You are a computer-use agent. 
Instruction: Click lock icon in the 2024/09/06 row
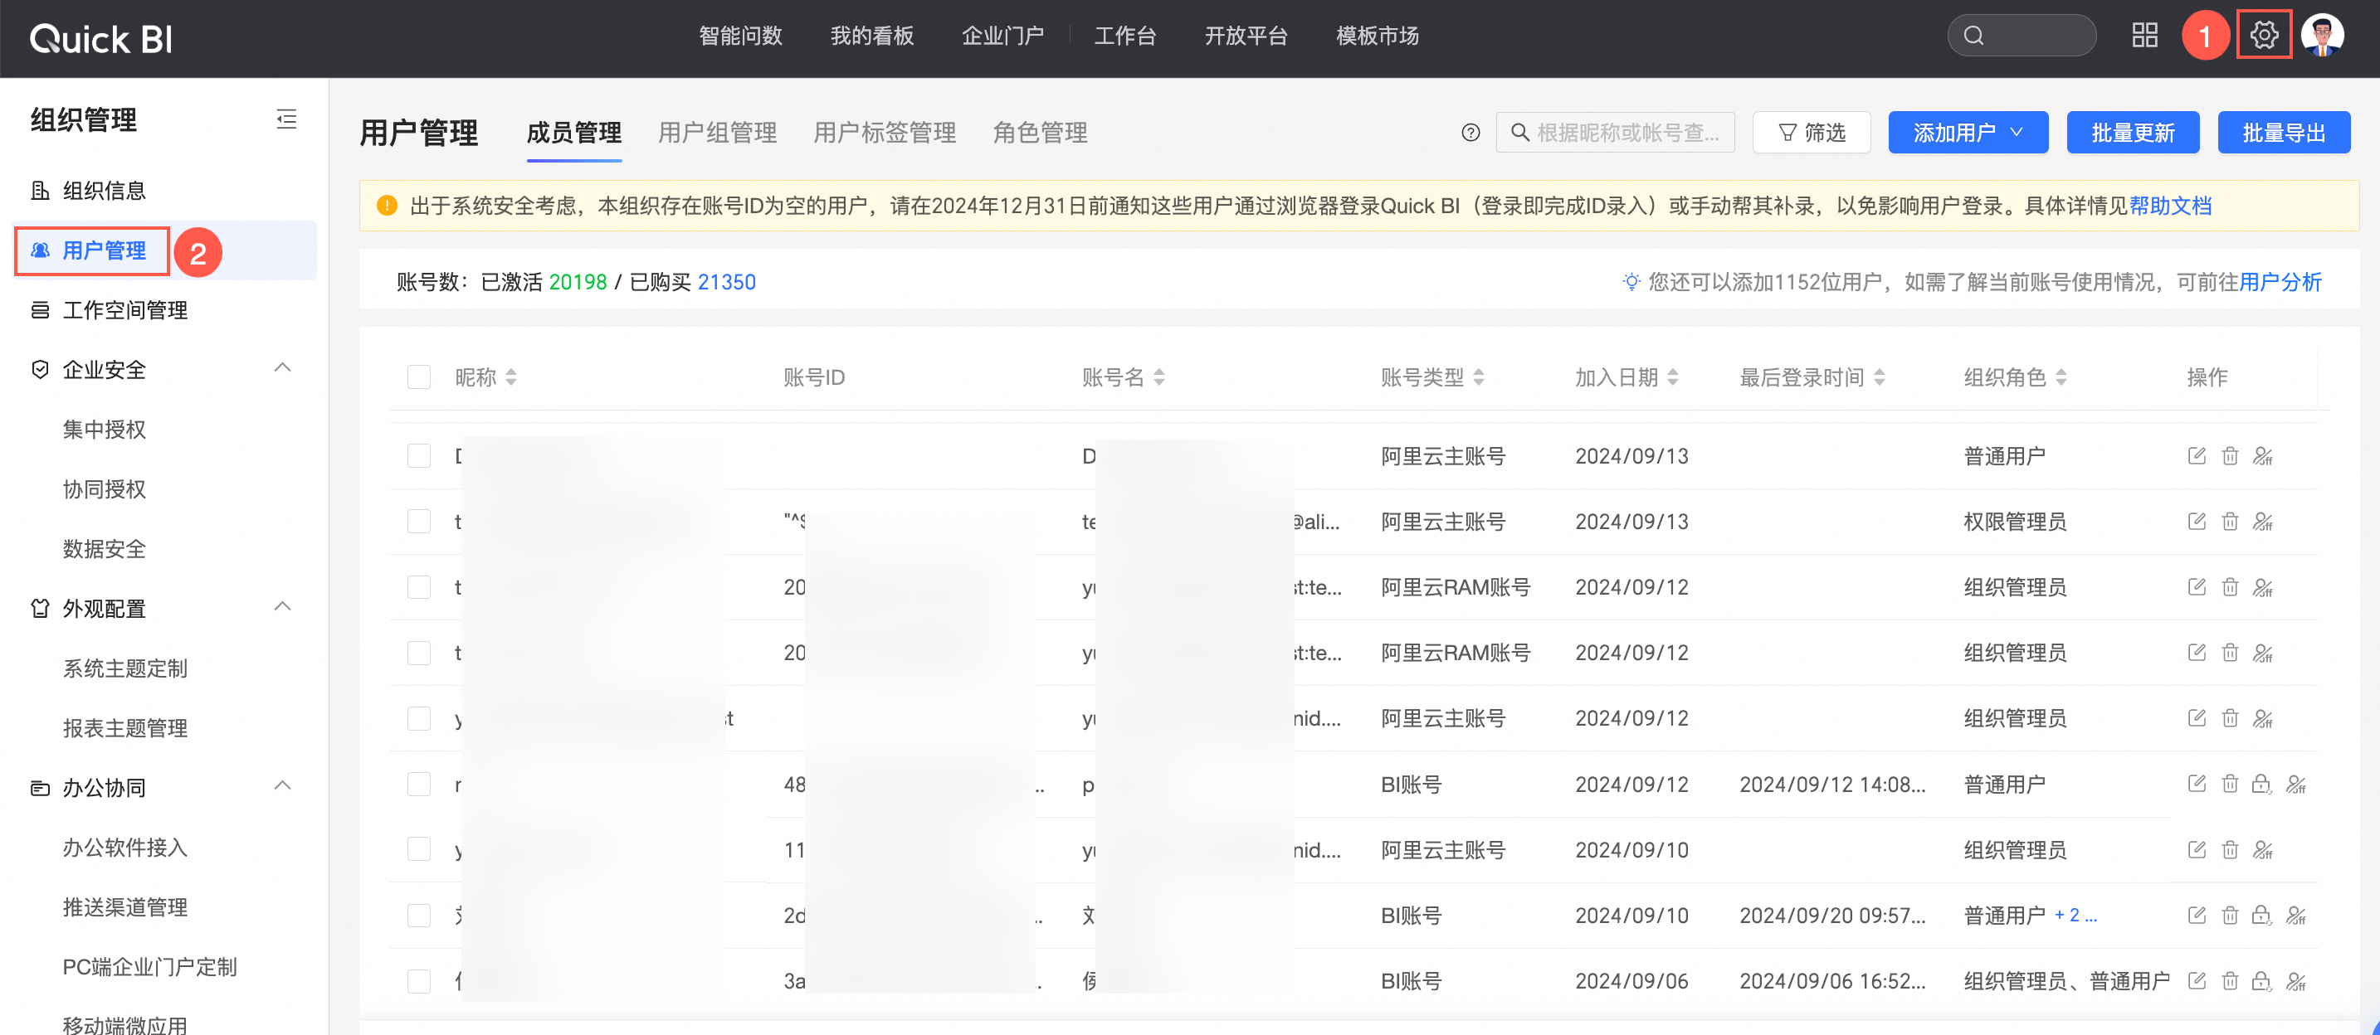point(2261,980)
